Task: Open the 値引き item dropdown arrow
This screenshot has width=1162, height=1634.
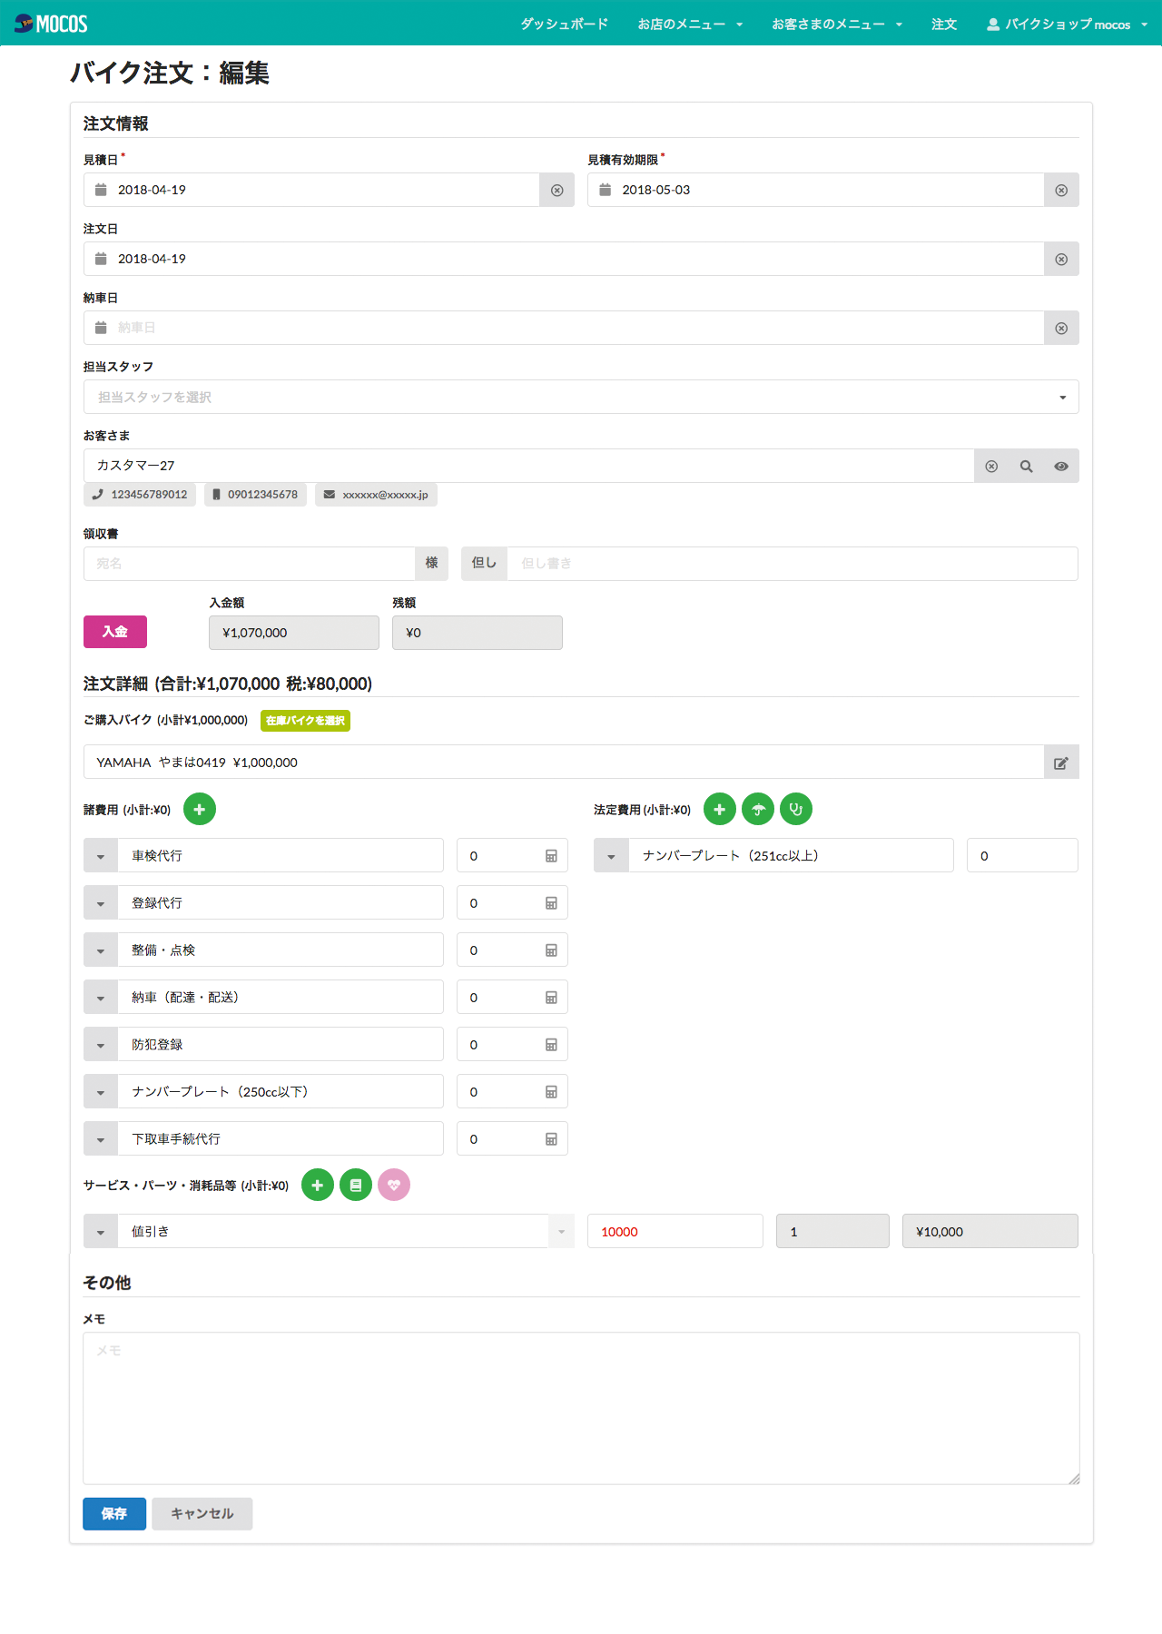Action: (561, 1232)
